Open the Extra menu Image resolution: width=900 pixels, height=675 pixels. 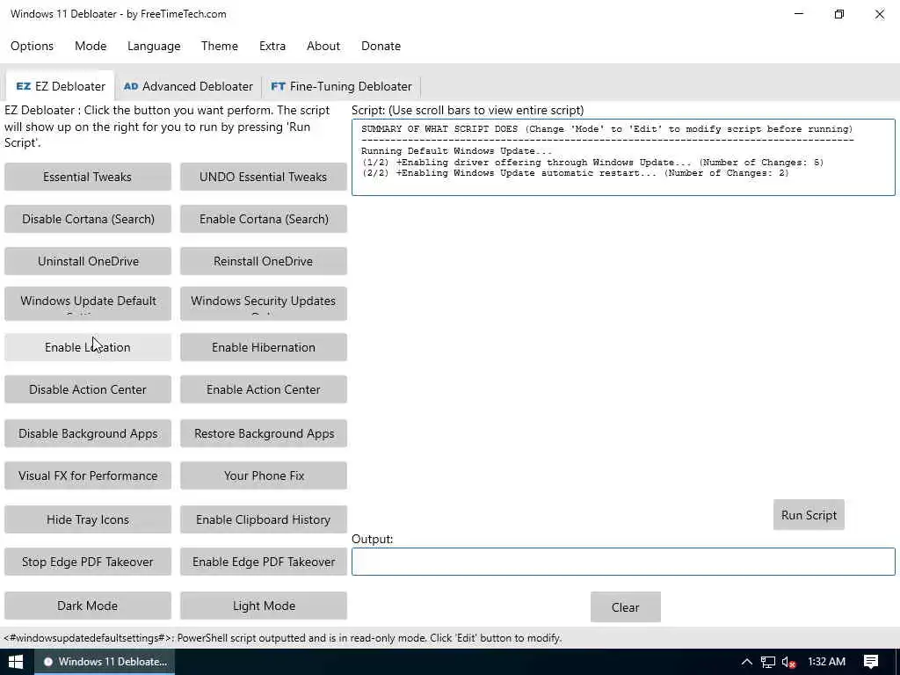[272, 46]
